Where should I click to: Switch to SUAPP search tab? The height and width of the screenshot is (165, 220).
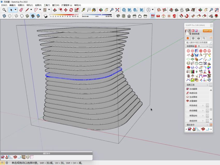point(204,38)
